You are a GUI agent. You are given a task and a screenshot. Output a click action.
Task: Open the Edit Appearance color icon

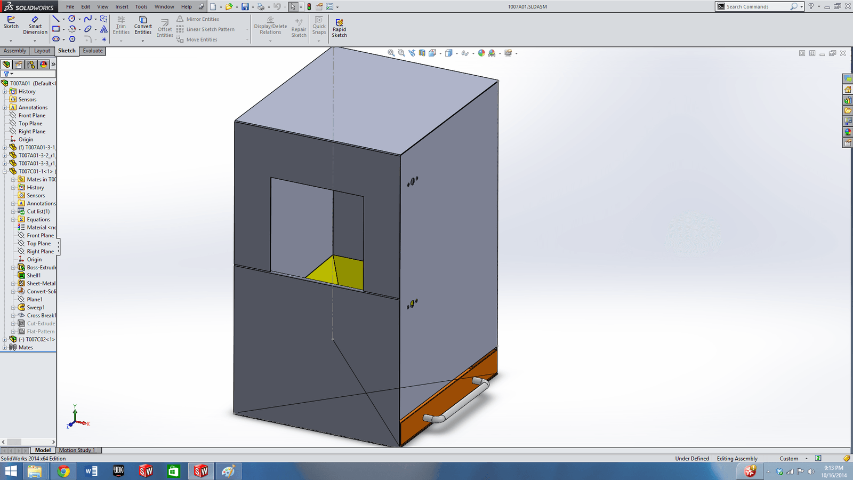[x=481, y=53]
